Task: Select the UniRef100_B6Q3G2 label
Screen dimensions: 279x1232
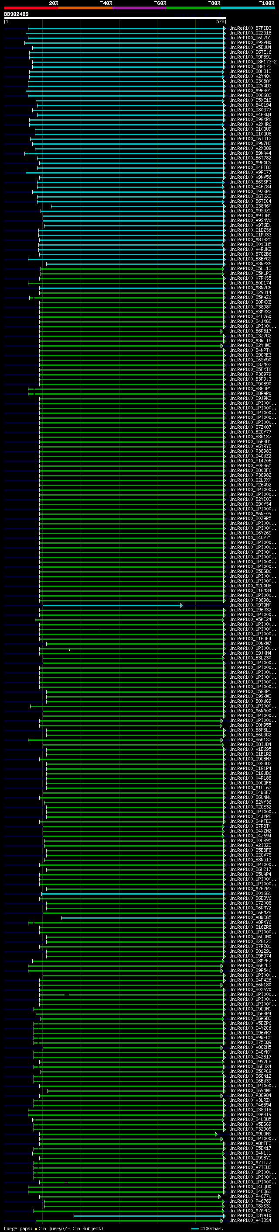Action: (250, 735)
